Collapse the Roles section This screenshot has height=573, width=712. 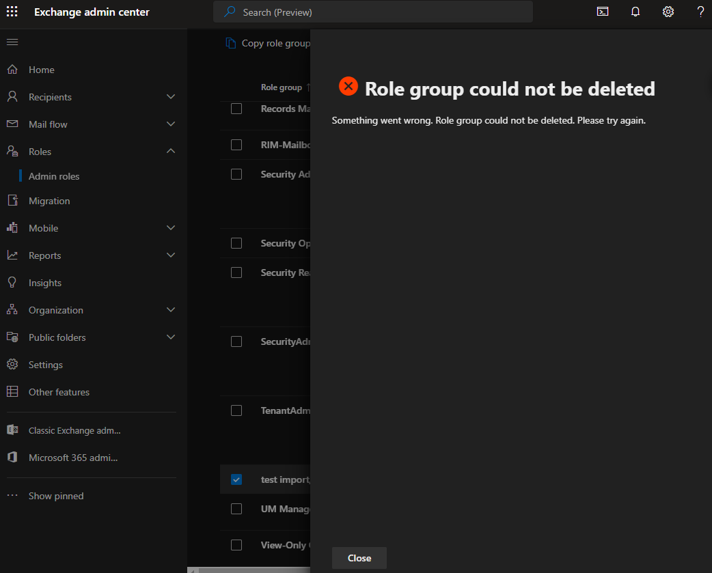(170, 151)
